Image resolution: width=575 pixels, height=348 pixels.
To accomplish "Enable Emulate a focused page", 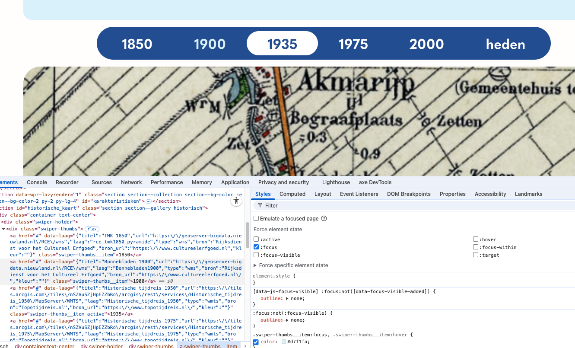I will (256, 219).
